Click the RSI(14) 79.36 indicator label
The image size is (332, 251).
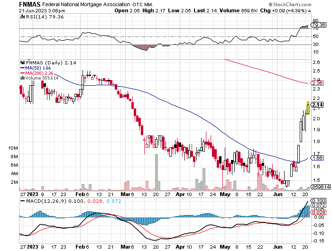(x=45, y=17)
